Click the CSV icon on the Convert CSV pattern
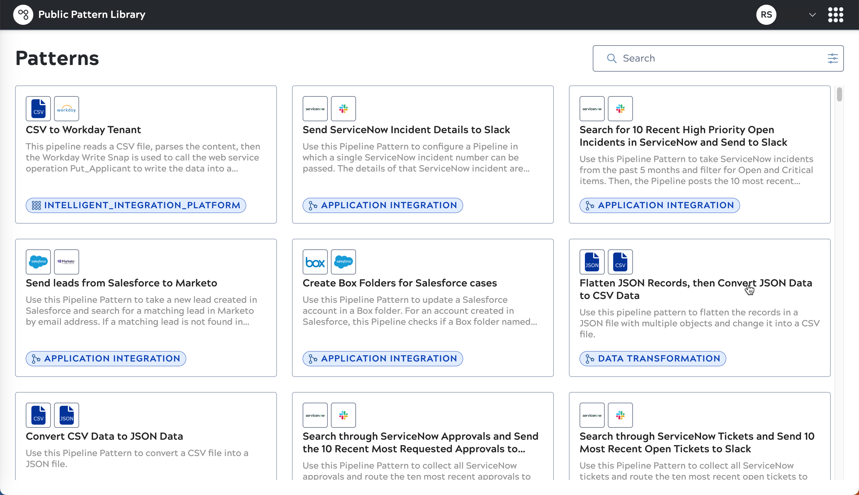The image size is (859, 495). coord(38,415)
